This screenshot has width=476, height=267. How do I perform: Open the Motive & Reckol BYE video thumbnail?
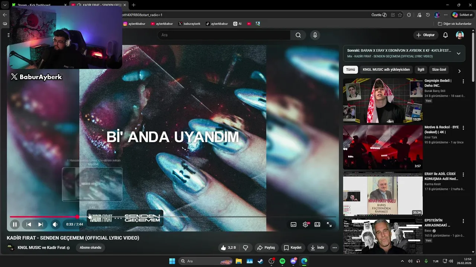pos(383,147)
